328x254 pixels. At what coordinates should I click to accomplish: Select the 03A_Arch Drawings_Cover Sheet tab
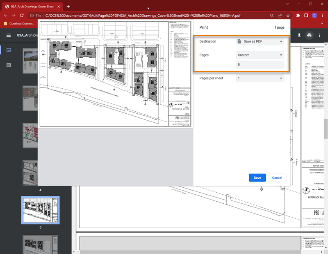[x=32, y=7]
